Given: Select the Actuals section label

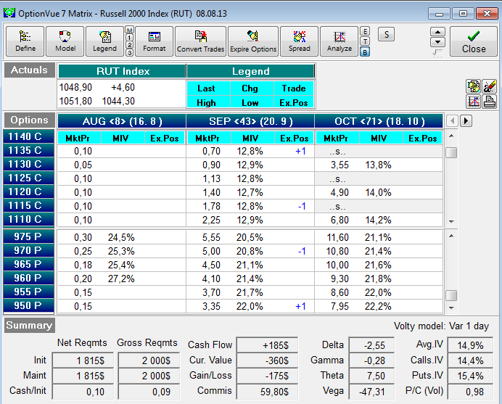Looking at the screenshot, I should click(x=30, y=70).
